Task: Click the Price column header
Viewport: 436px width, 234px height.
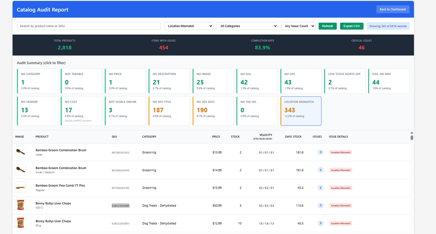Action: coord(216,137)
